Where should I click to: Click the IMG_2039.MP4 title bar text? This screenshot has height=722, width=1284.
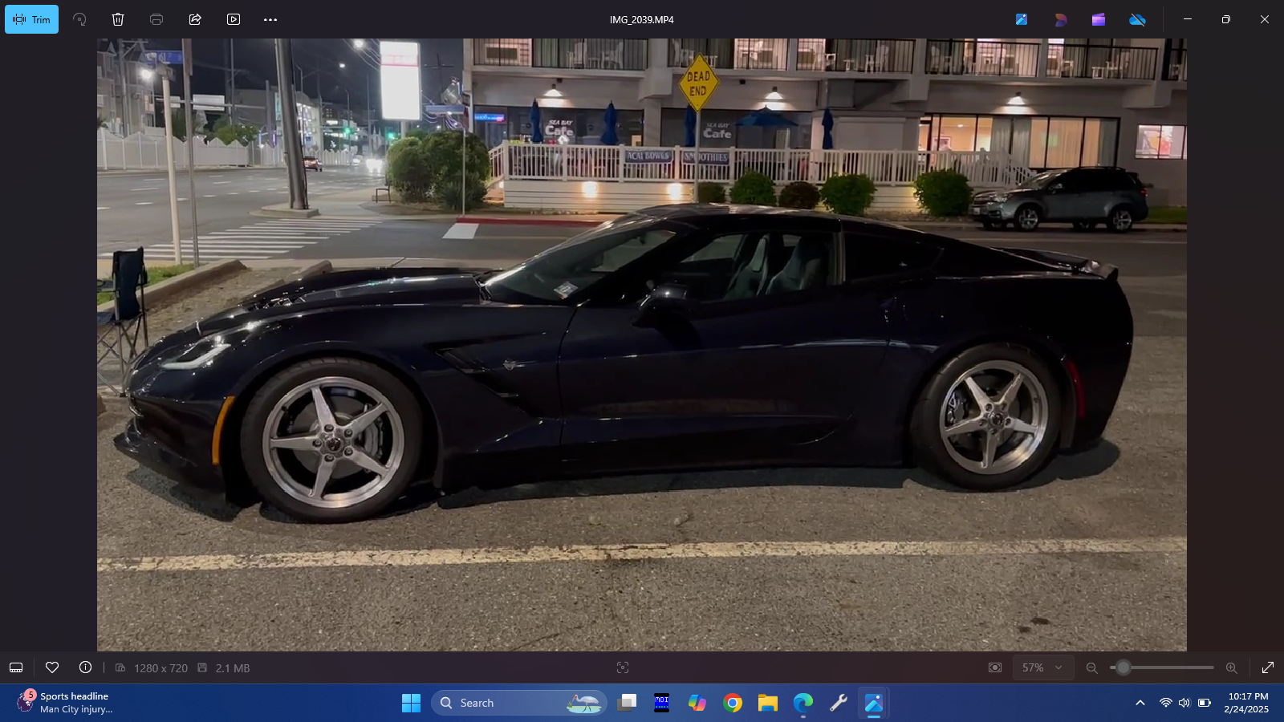pyautogui.click(x=642, y=19)
